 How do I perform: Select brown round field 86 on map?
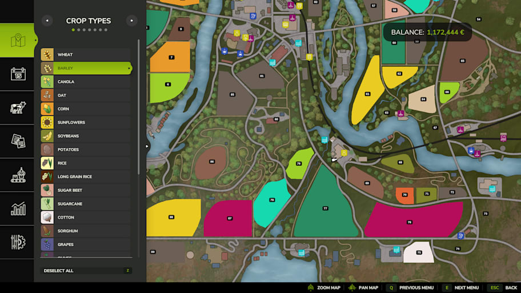coord(211,162)
